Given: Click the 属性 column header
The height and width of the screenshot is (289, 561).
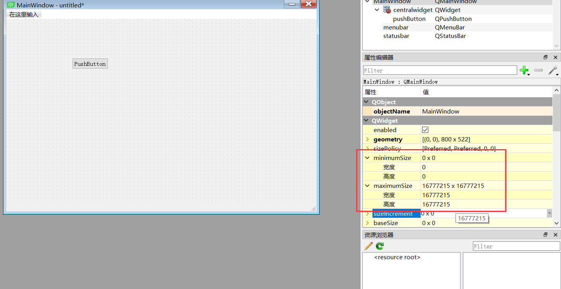Looking at the screenshot, I should click(391, 92).
